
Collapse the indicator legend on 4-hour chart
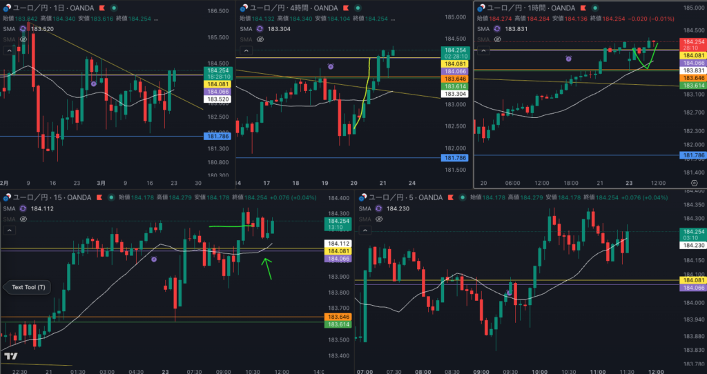click(246, 50)
